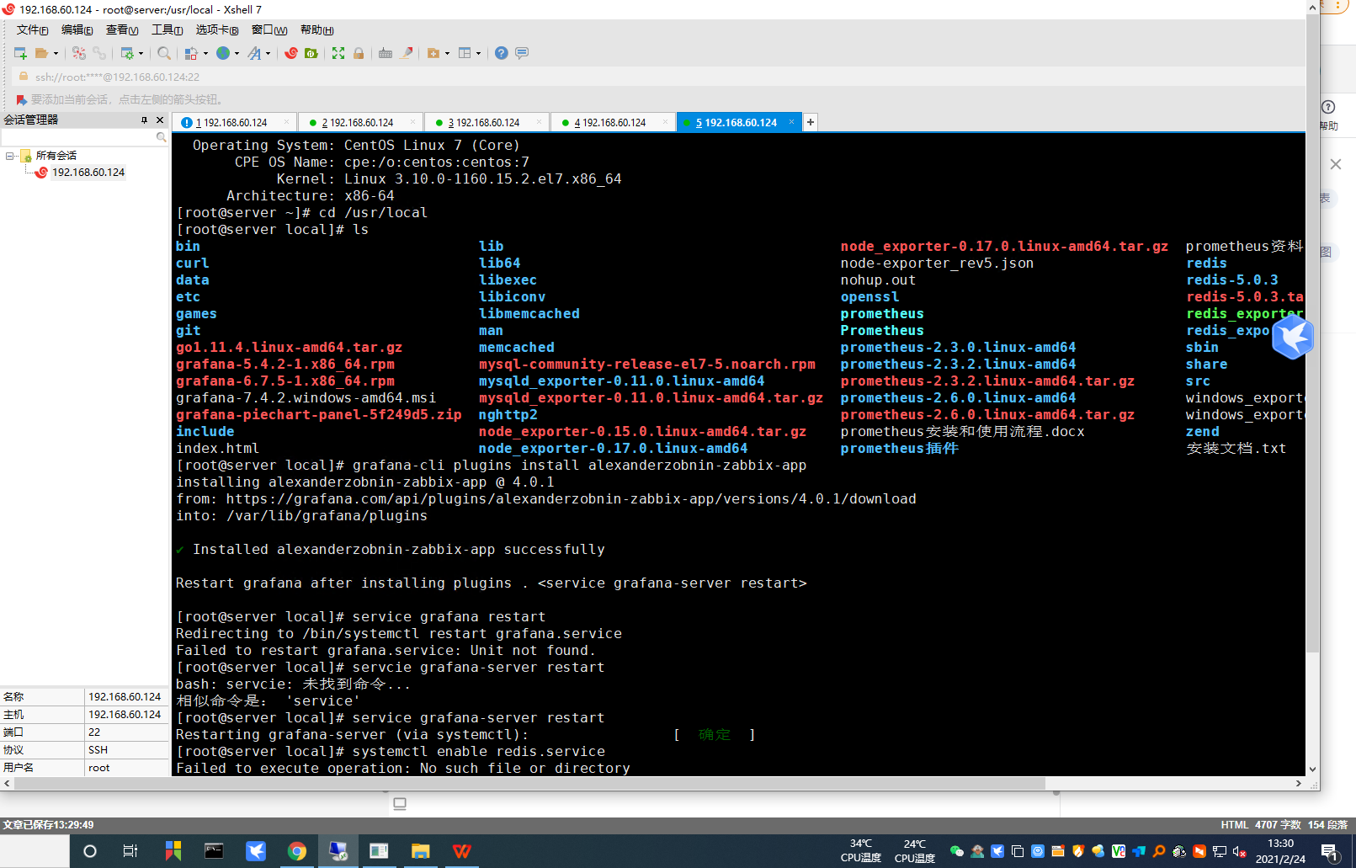Click the search icon in session manager
1356x868 pixels.
(x=161, y=137)
